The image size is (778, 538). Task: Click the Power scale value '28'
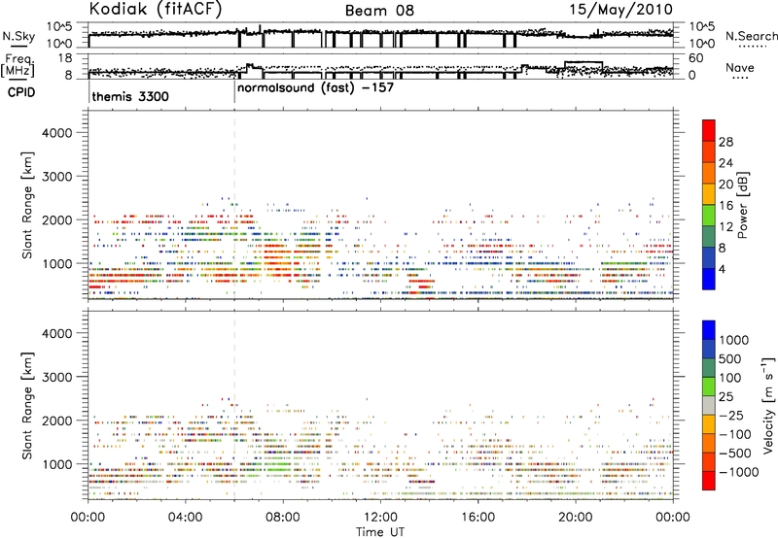[x=725, y=142]
